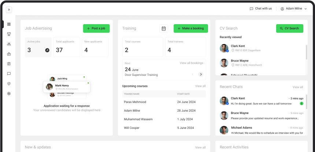This screenshot has width=315, height=152.
Task: Open the Adam Milne account dropdown
Action: [294, 9]
